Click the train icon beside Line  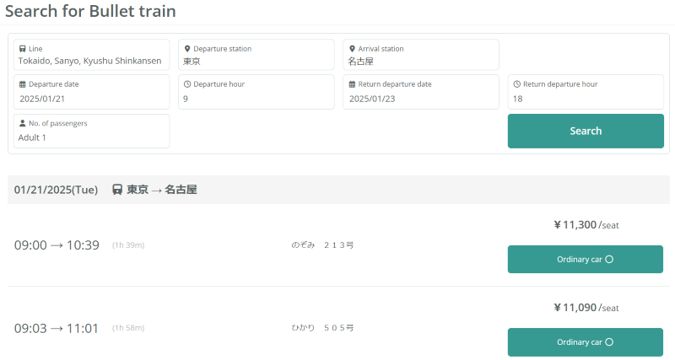(x=23, y=49)
